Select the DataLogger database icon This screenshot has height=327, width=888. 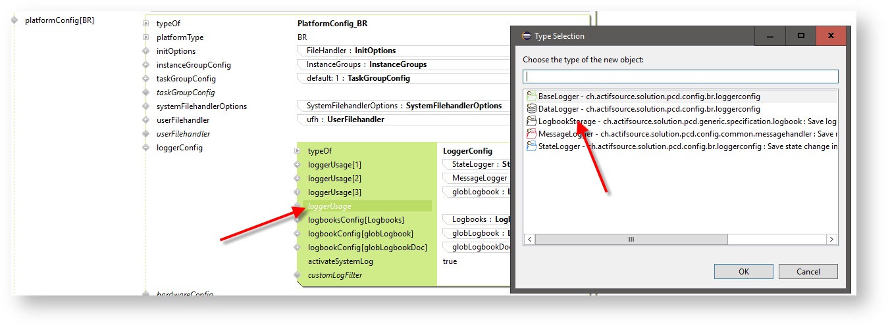[x=532, y=109]
